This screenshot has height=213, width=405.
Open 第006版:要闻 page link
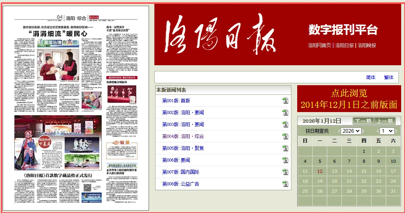point(176,160)
